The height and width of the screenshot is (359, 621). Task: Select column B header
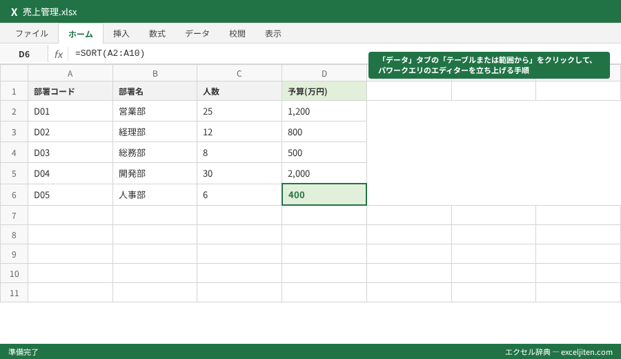point(155,73)
